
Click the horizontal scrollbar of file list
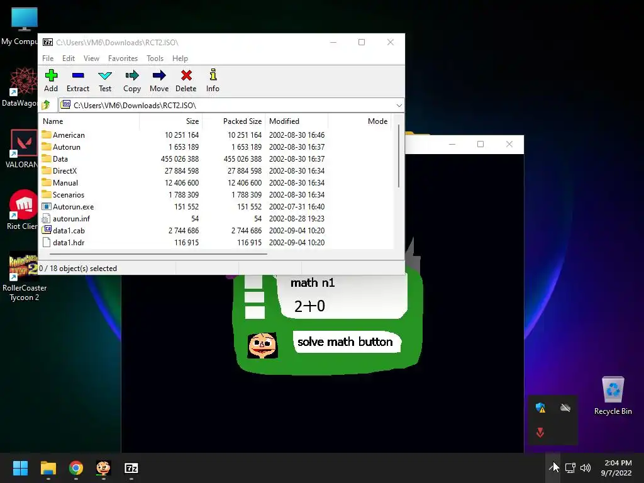[158, 254]
